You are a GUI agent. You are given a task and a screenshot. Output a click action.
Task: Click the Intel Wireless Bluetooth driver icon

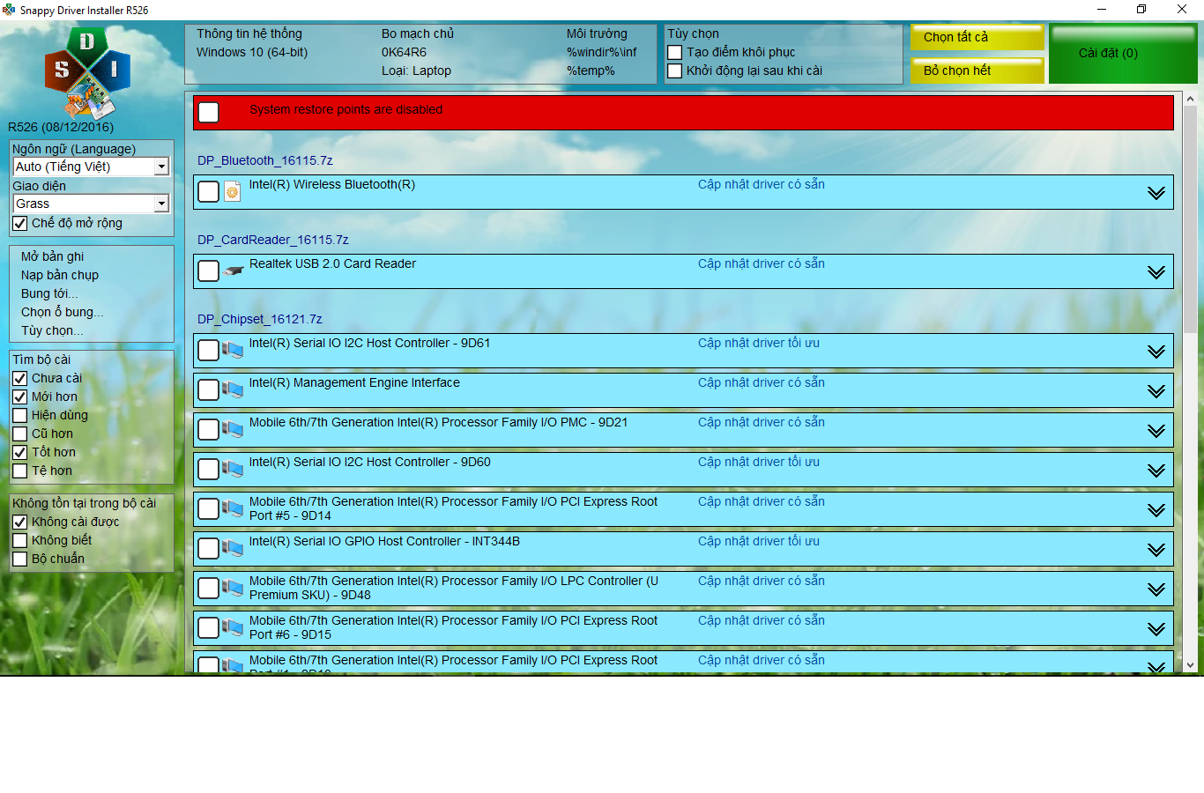(x=233, y=192)
